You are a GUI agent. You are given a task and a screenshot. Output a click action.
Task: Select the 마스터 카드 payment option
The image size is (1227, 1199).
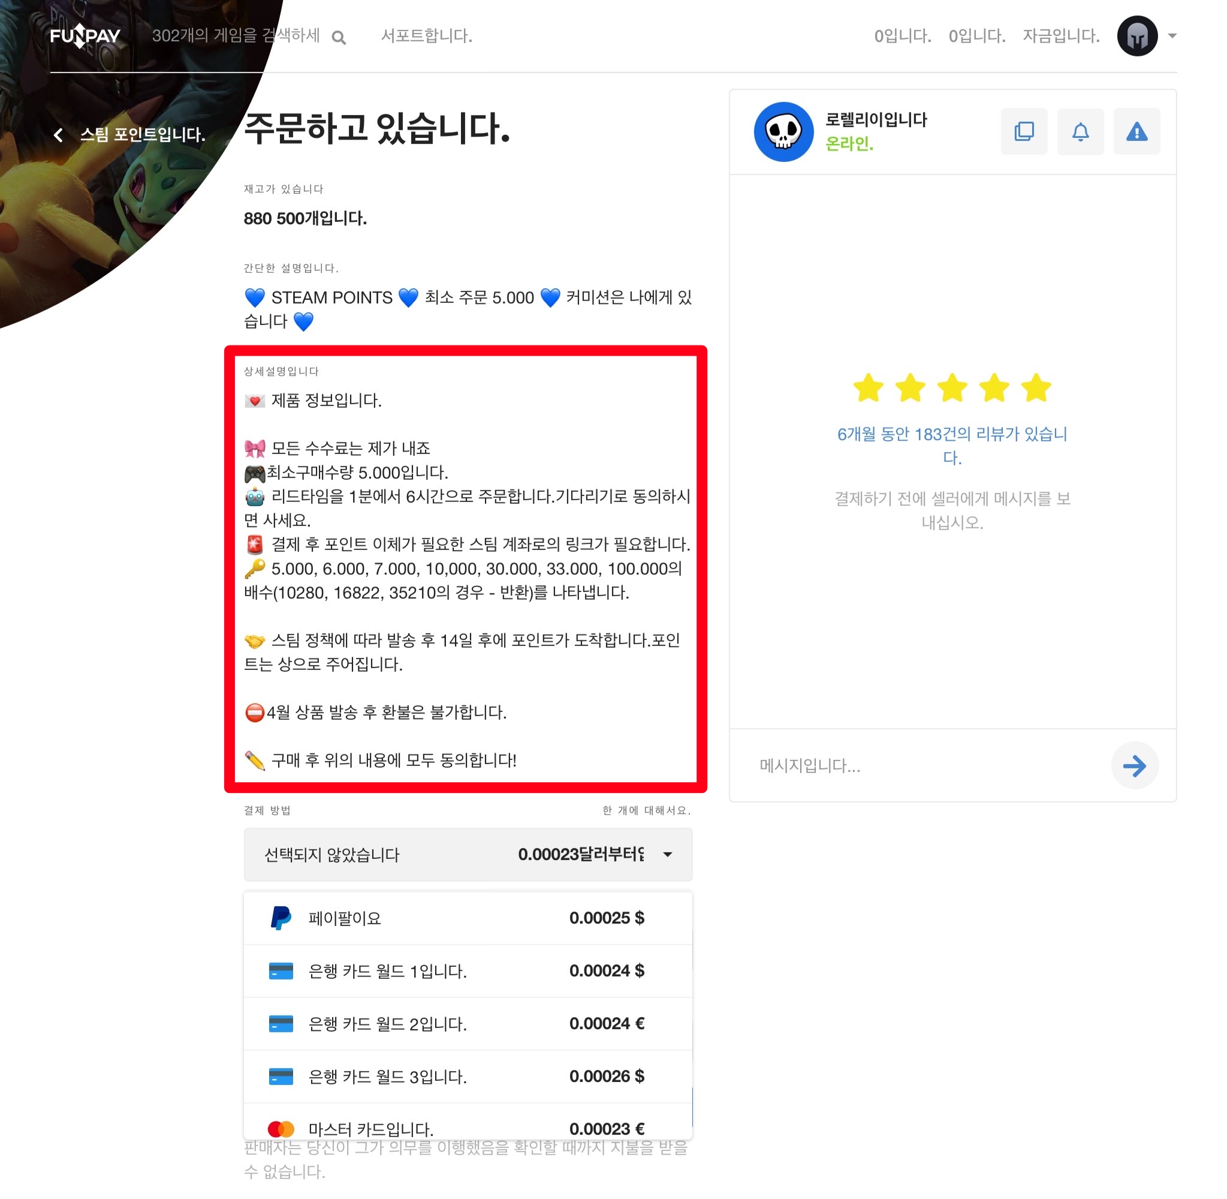pyautogui.click(x=468, y=1124)
